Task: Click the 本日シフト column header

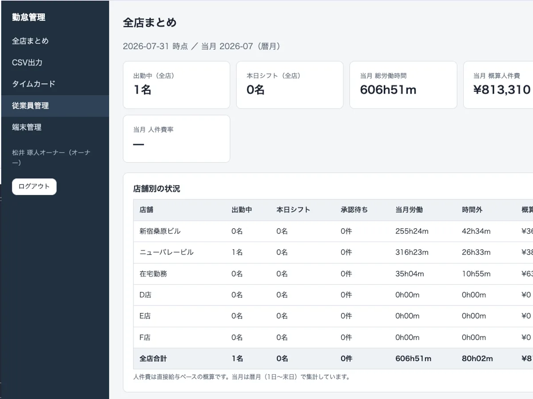Action: click(x=293, y=210)
